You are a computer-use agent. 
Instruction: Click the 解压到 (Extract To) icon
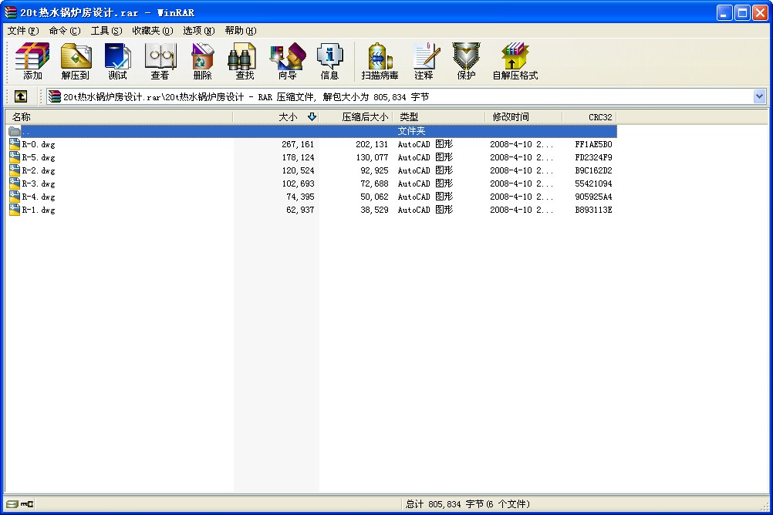(76, 62)
